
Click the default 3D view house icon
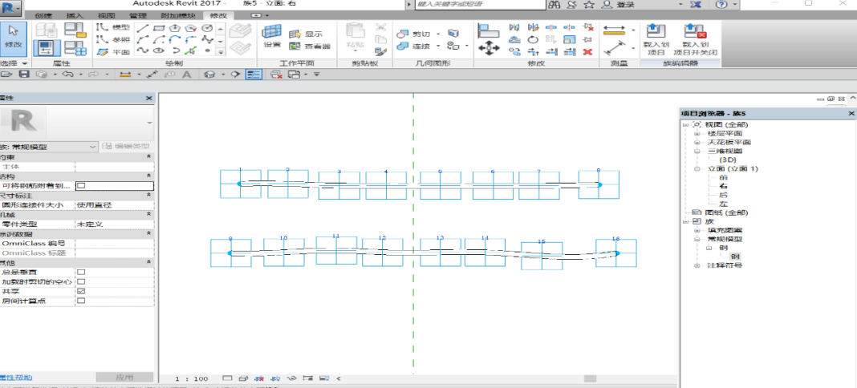pos(209,75)
